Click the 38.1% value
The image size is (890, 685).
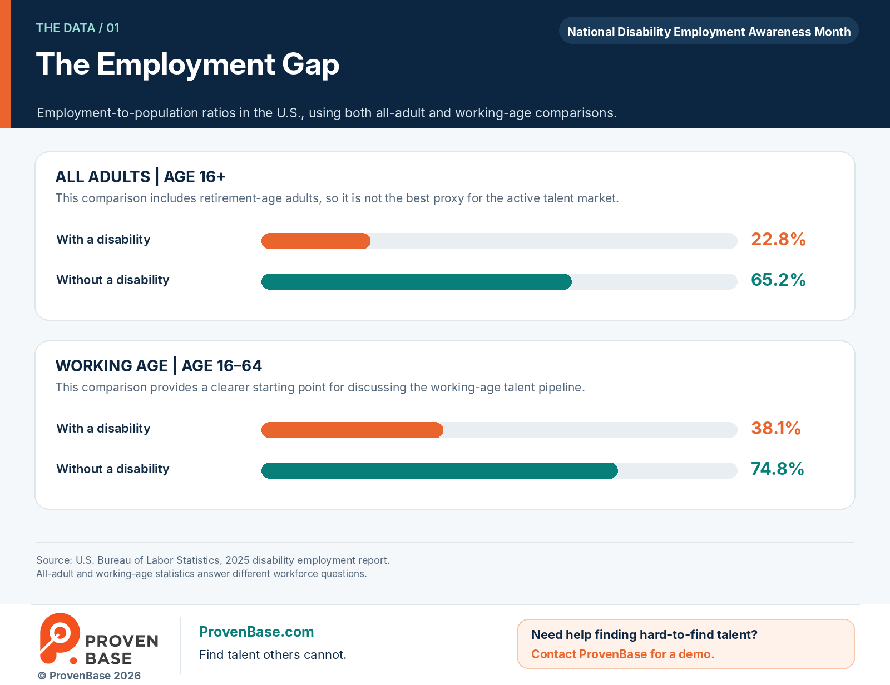tap(776, 428)
